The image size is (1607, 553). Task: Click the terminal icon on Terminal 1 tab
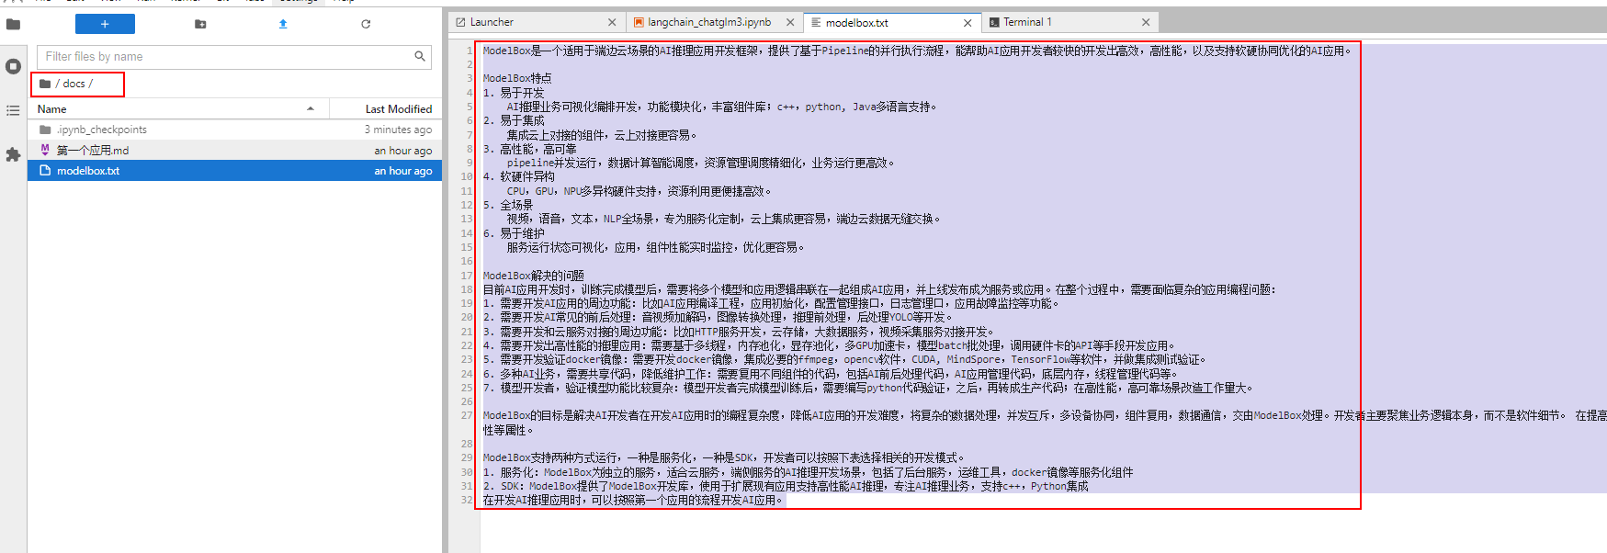point(994,22)
